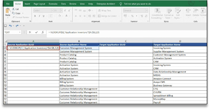Image resolution: width=210 pixels, height=110 pixels.
Task: Open the Name Box dropdown arrow
Action: click(x=20, y=32)
